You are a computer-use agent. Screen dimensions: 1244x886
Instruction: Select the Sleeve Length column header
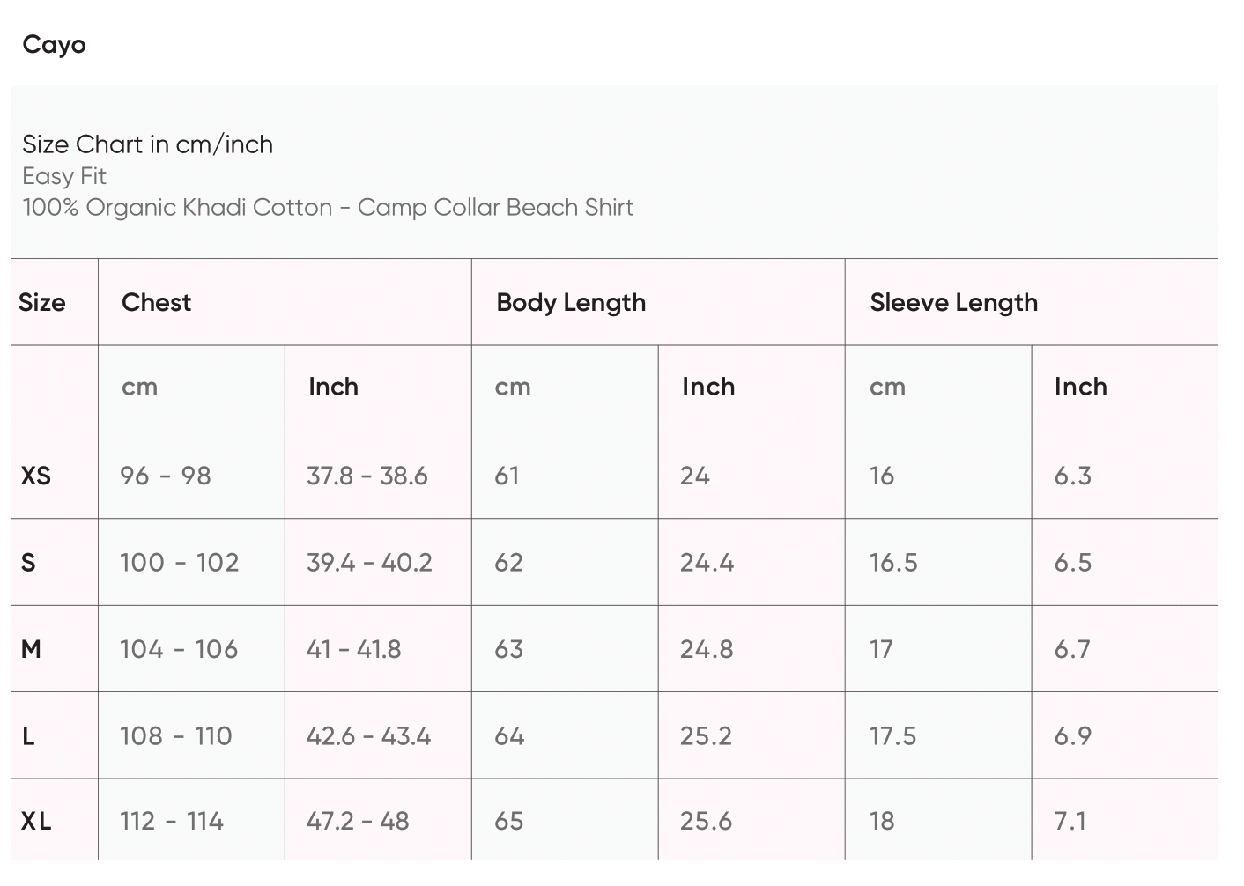click(x=953, y=303)
